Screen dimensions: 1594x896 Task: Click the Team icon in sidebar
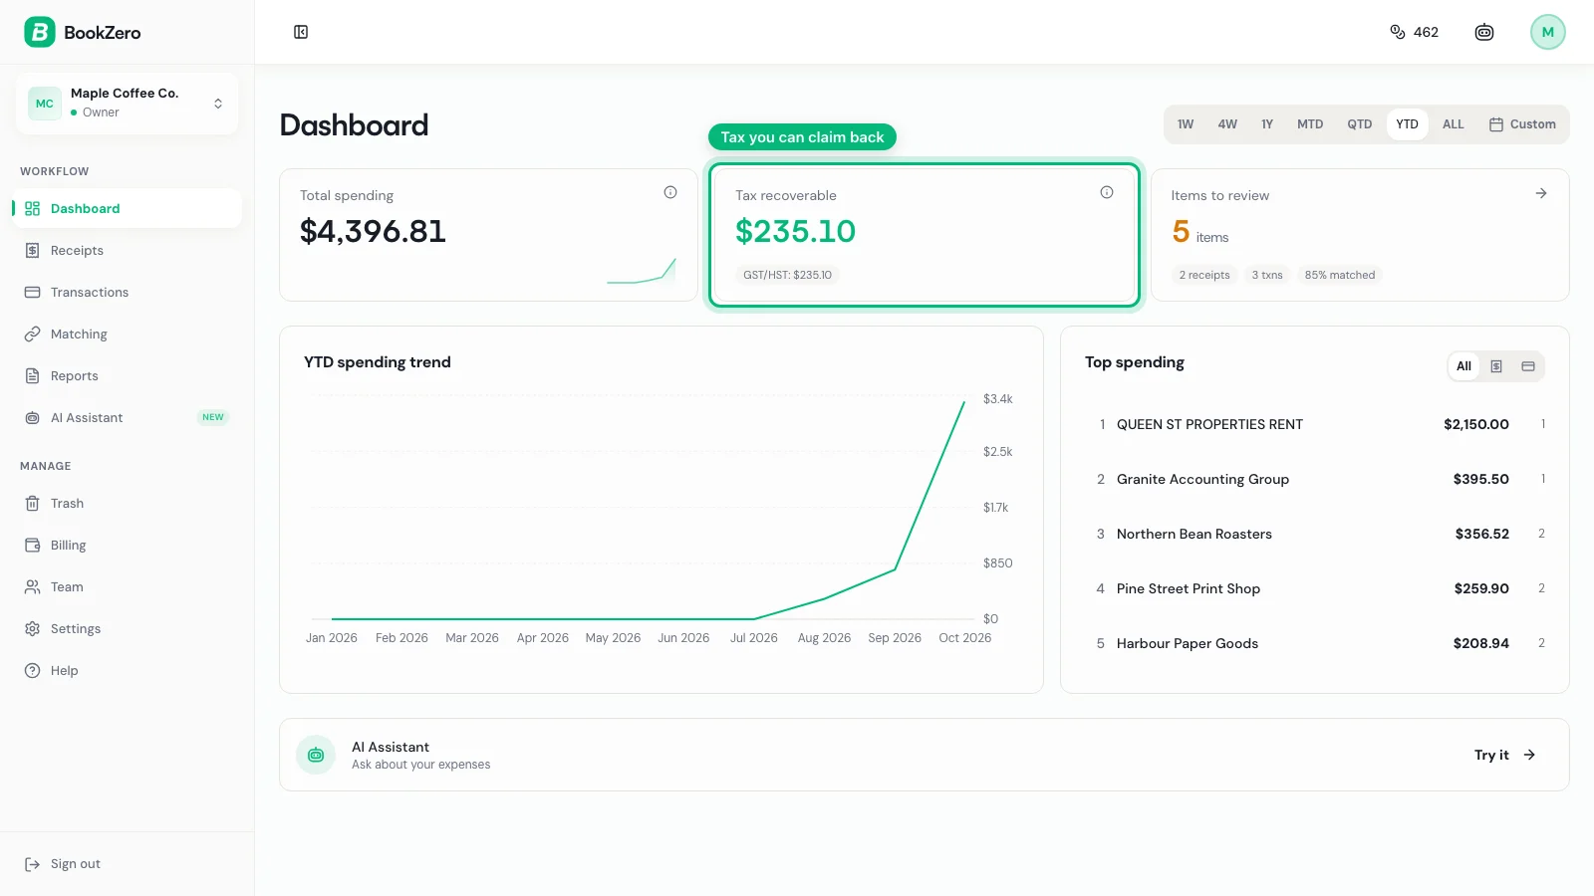point(32,586)
